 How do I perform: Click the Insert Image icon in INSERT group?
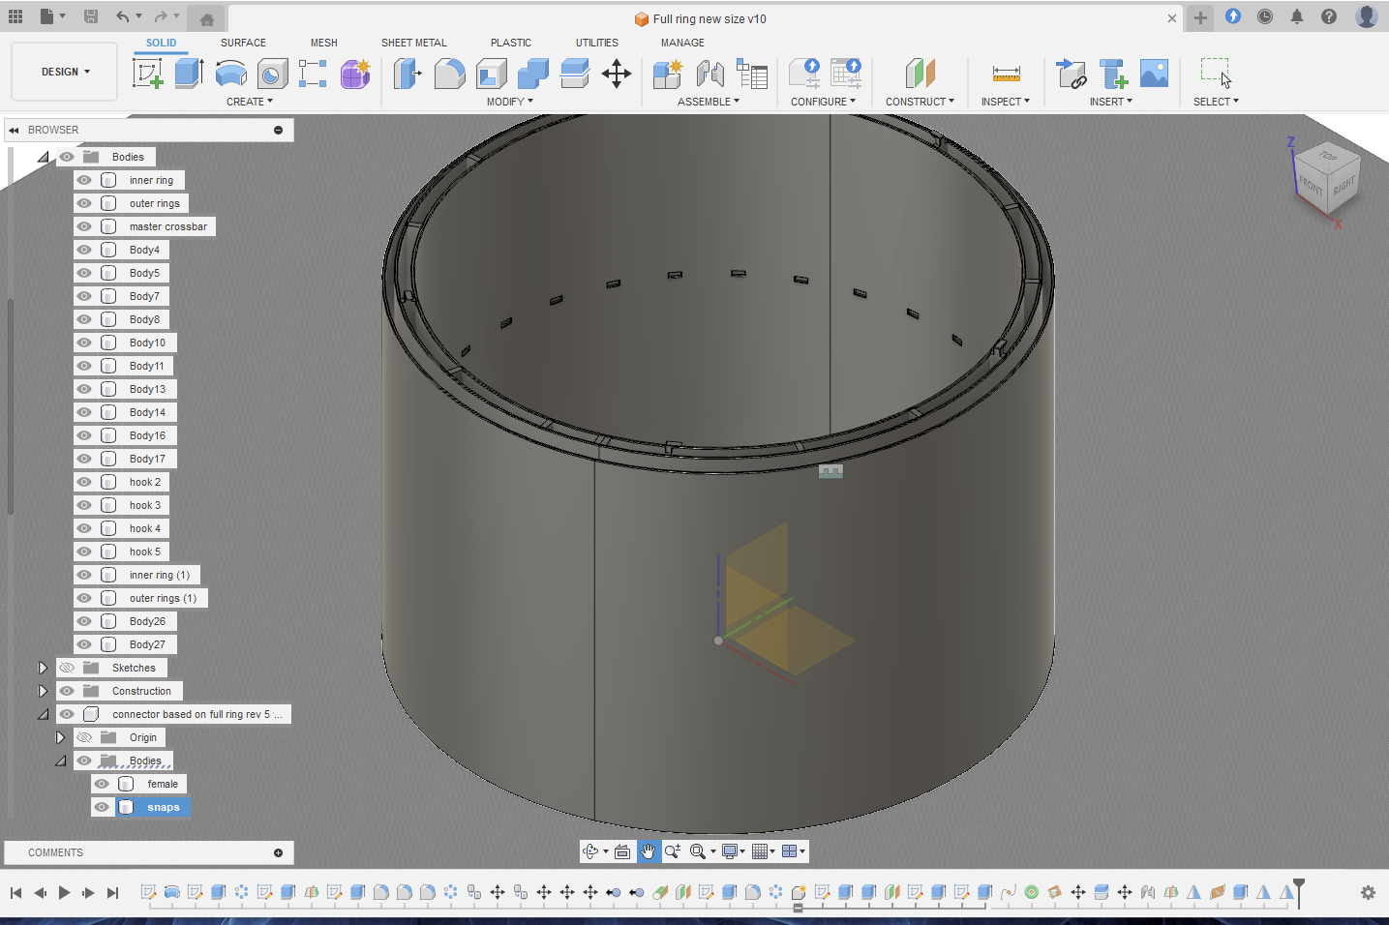click(1154, 73)
